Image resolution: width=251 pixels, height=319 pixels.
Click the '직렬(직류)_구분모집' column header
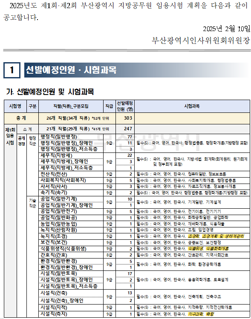tap(71, 106)
